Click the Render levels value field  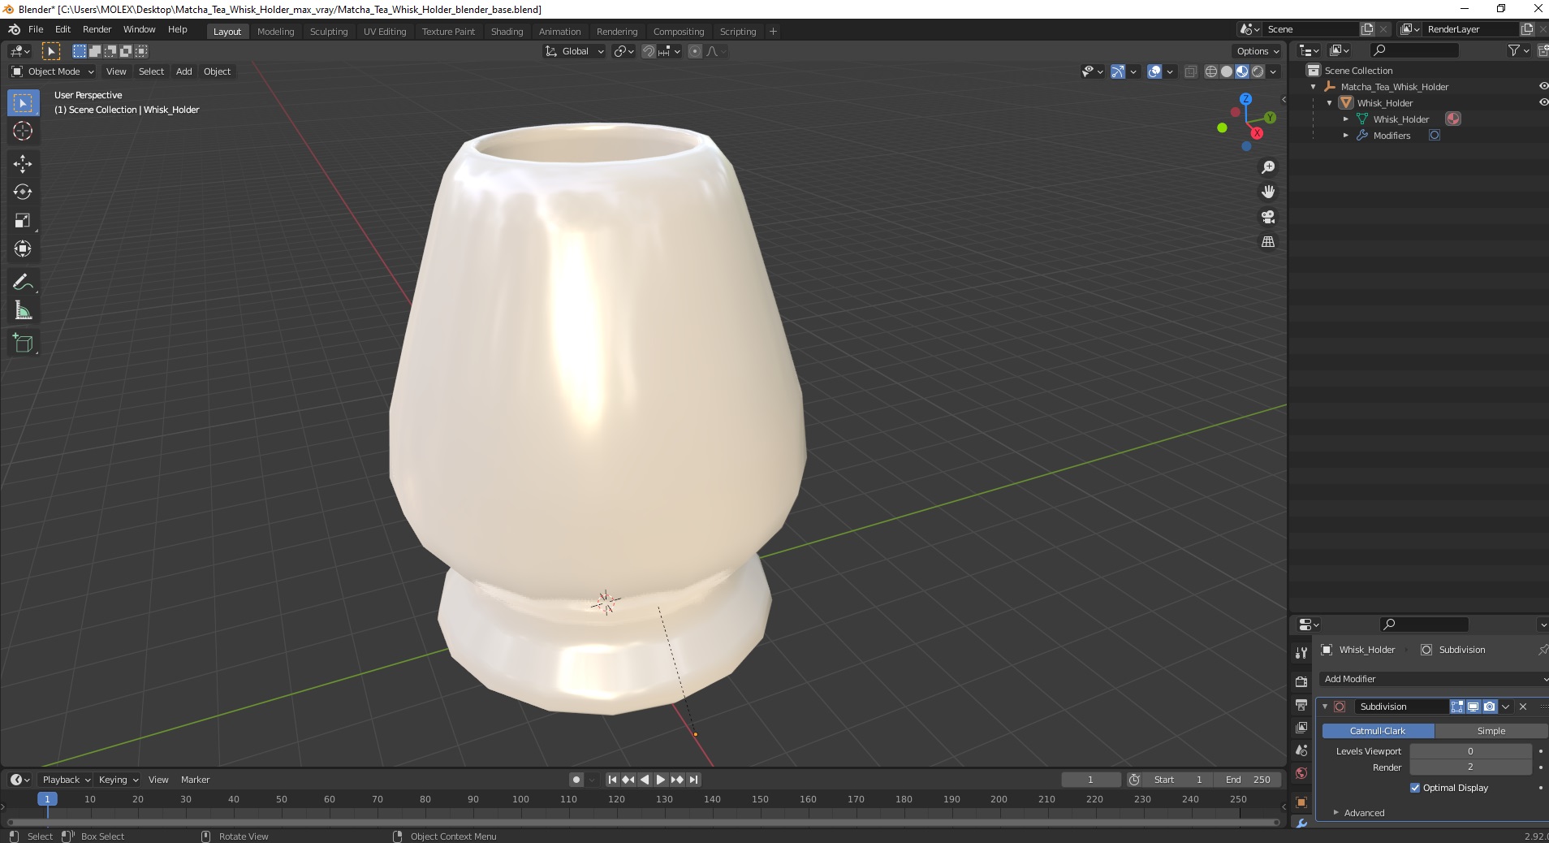(1470, 767)
